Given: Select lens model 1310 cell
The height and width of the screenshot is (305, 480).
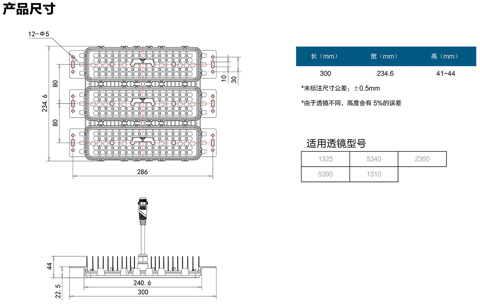Looking at the screenshot, I should point(374,174).
